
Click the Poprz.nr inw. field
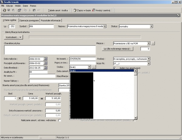click(x=83, y=63)
